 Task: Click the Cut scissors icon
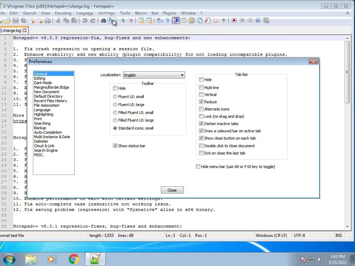pos(58,20)
